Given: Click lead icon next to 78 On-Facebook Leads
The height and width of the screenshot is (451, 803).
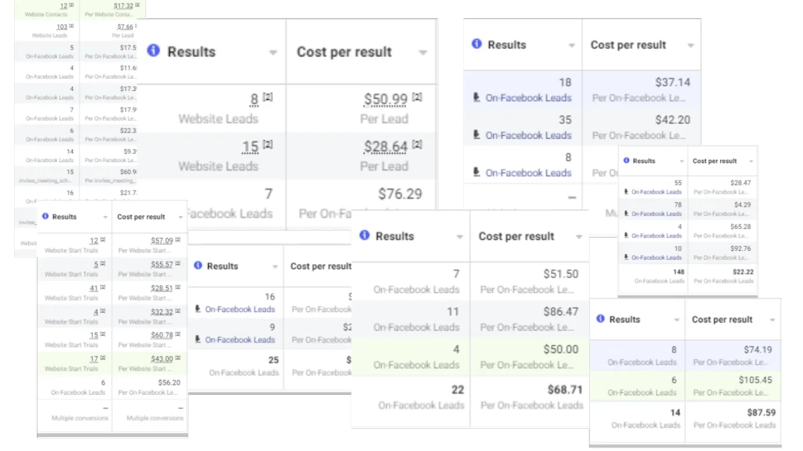Looking at the screenshot, I should coord(626,213).
